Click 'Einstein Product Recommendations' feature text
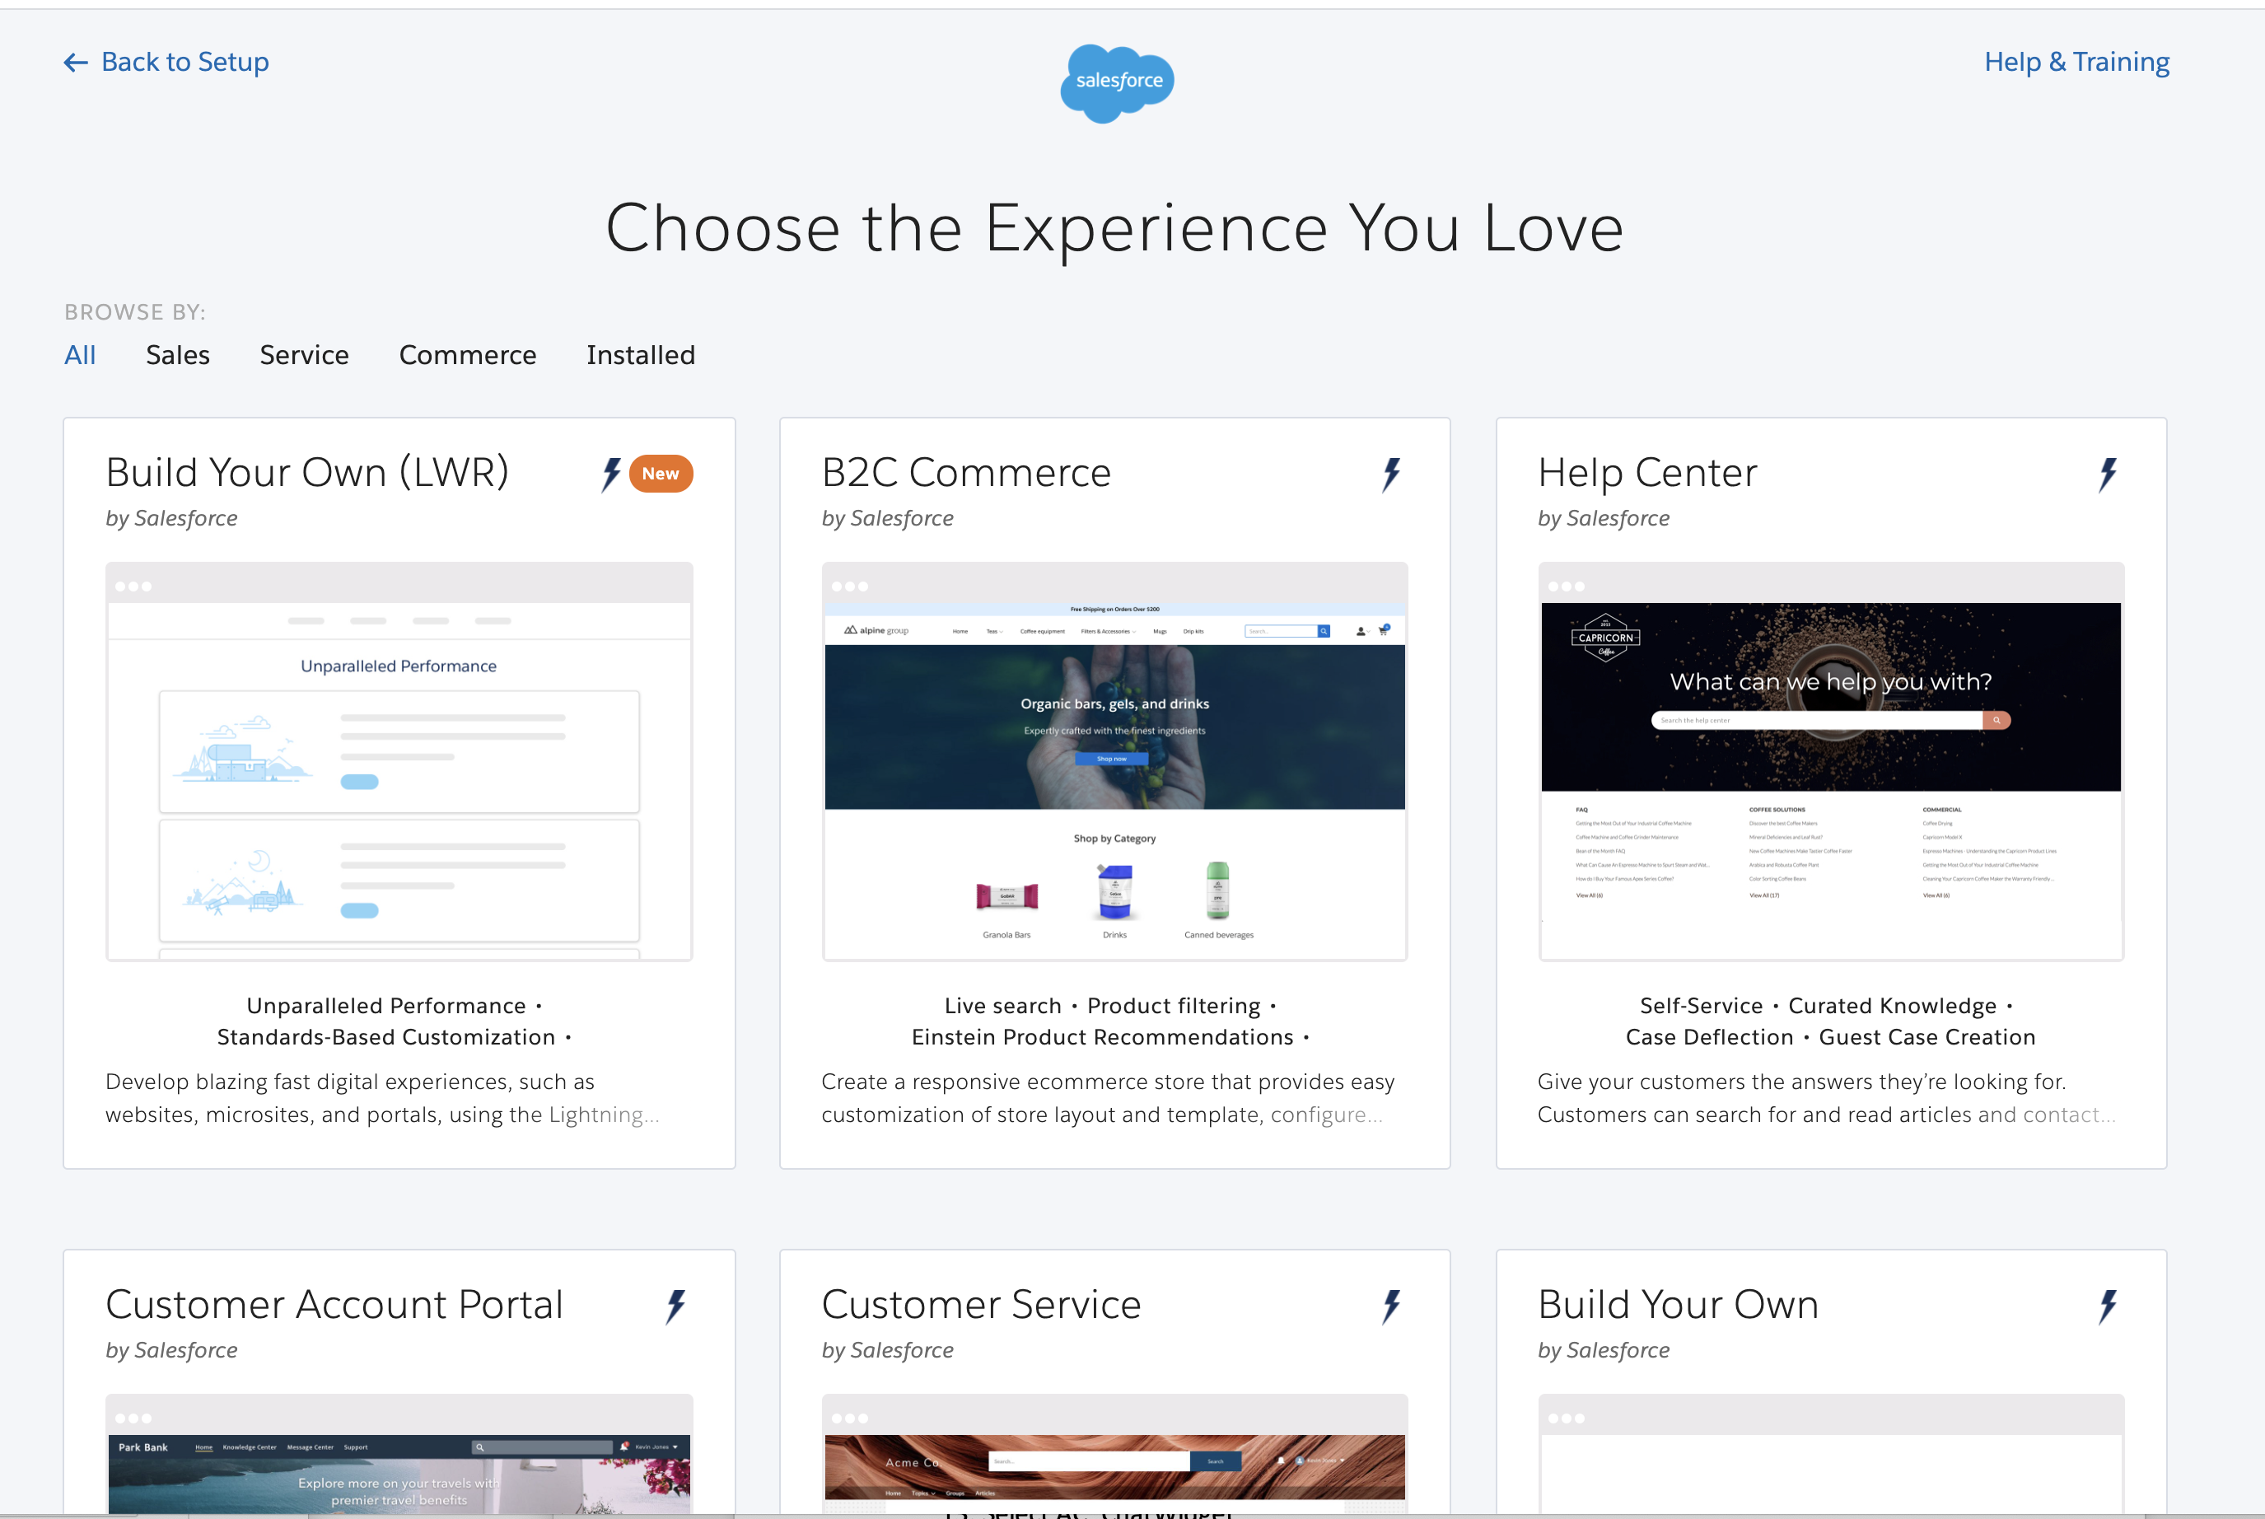 1102,1036
